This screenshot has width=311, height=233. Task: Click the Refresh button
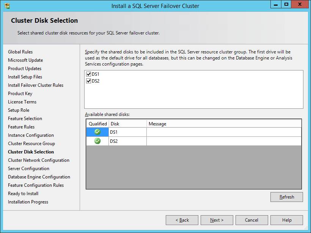coord(287,197)
